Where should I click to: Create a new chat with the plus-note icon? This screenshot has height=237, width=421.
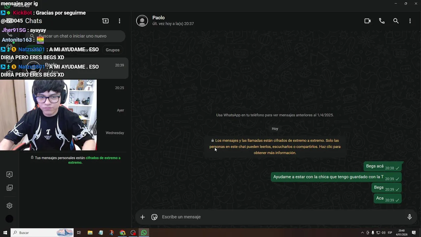(105, 21)
